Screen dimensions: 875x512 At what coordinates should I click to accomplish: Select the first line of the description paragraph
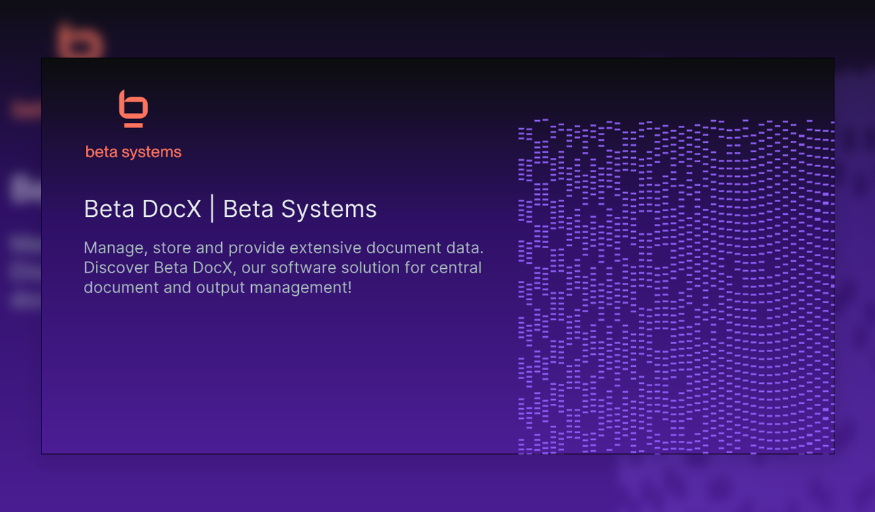pos(283,247)
